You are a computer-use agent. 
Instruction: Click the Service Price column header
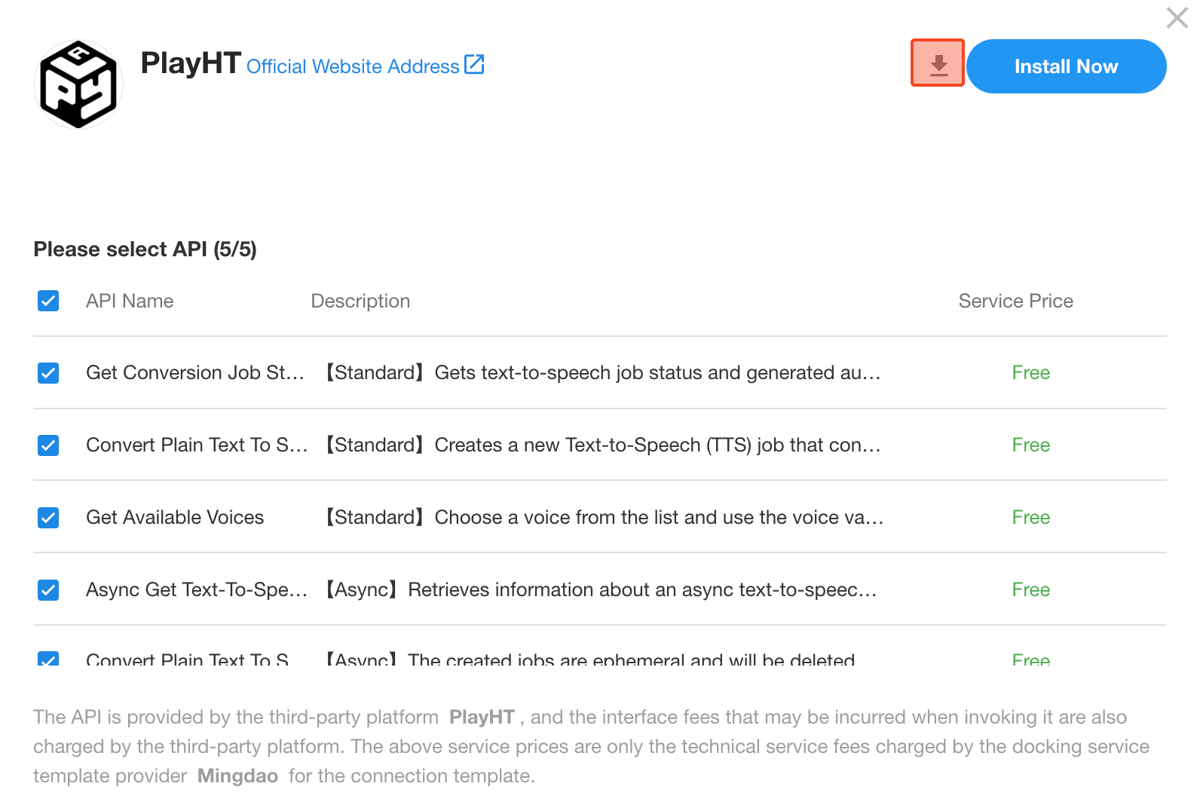point(1015,301)
